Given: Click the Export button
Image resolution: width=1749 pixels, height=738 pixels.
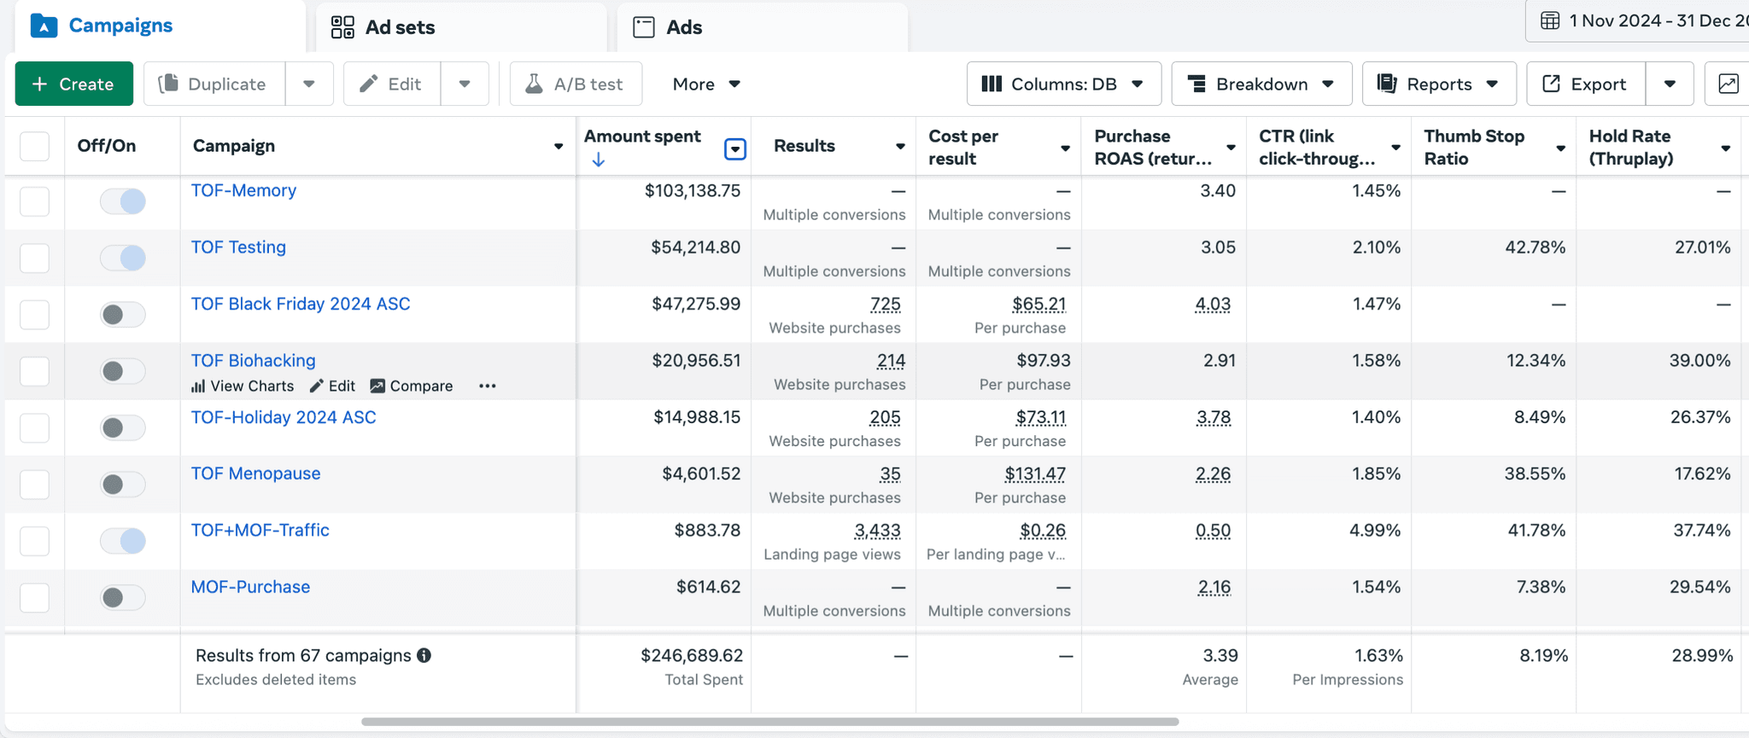Looking at the screenshot, I should (x=1585, y=84).
